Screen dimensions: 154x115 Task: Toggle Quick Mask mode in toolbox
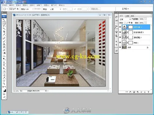coord(4,94)
